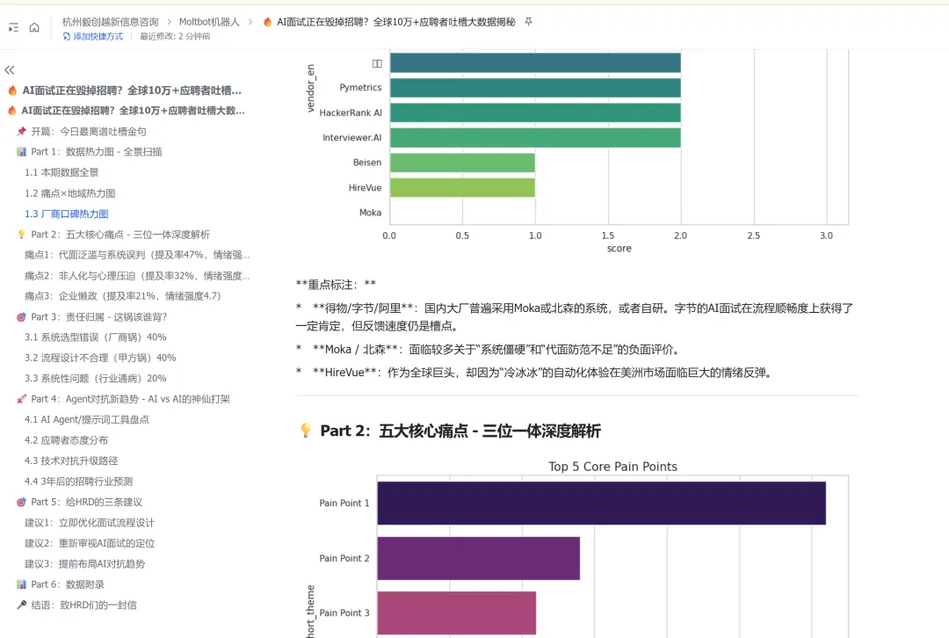Image resolution: width=949 pixels, height=638 pixels.
Task: Collapse the outline panel with double chevron
Action: click(x=9, y=70)
